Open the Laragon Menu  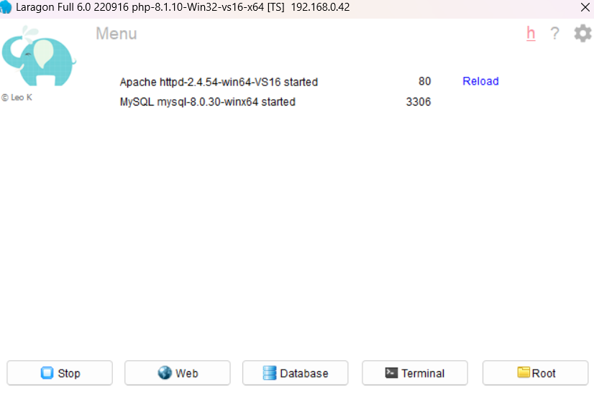pyautogui.click(x=116, y=34)
